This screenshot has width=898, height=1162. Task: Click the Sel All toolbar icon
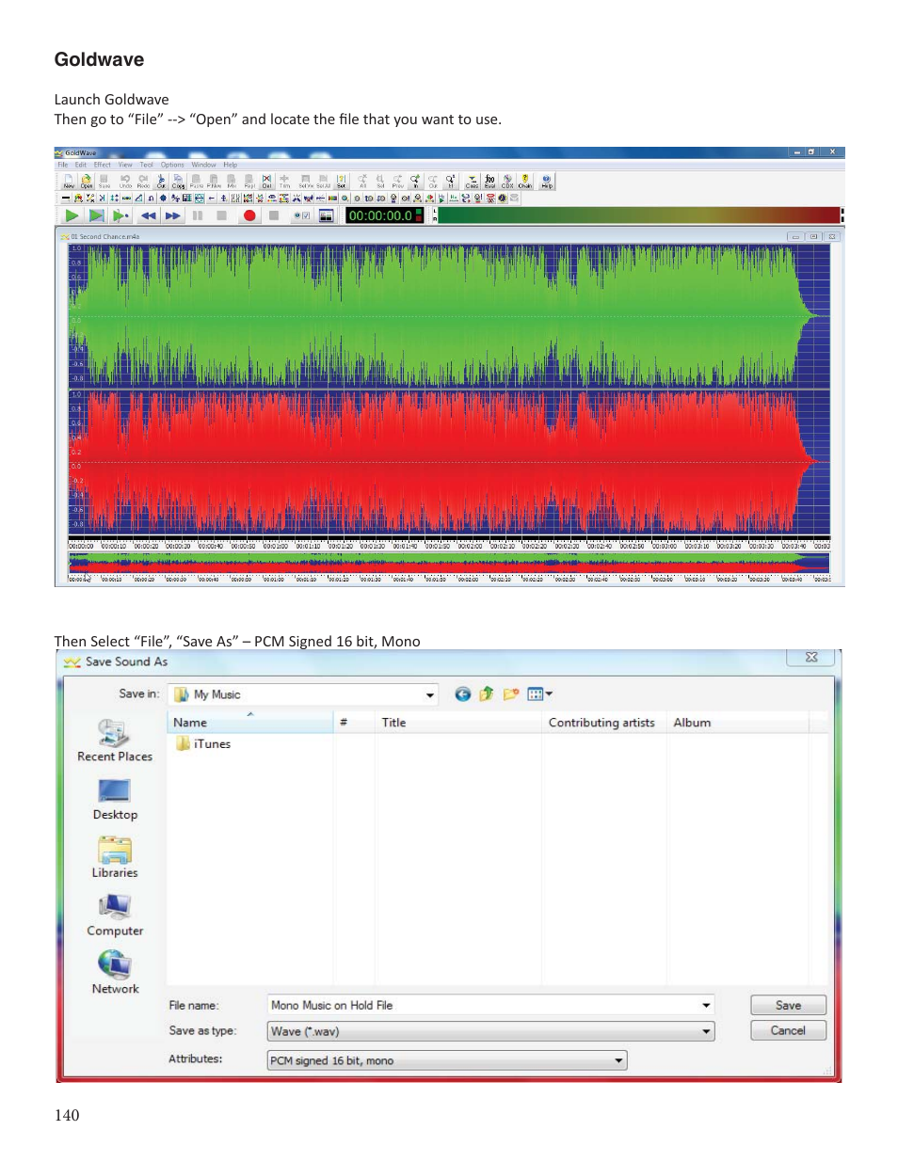[x=323, y=181]
